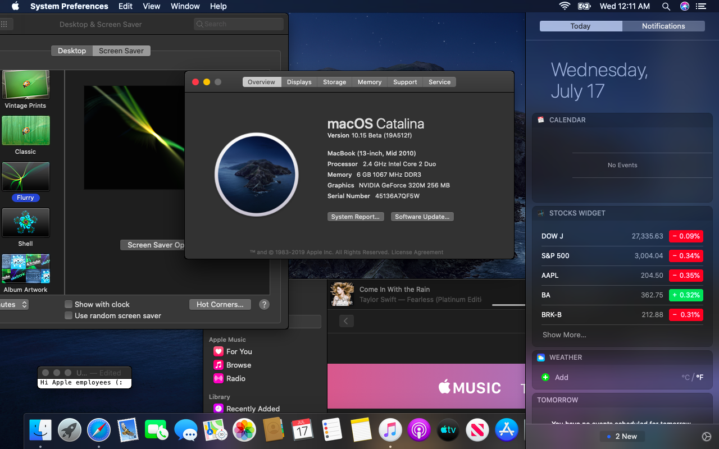The height and width of the screenshot is (449, 719).
Task: Open Notification Center settings gear
Action: point(707,437)
